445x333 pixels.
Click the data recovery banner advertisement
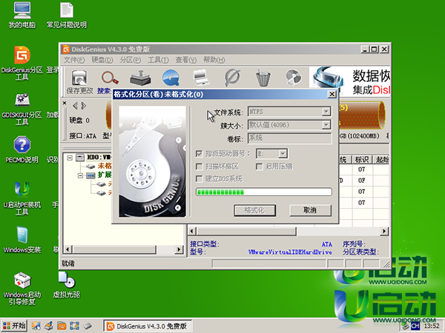(349, 81)
